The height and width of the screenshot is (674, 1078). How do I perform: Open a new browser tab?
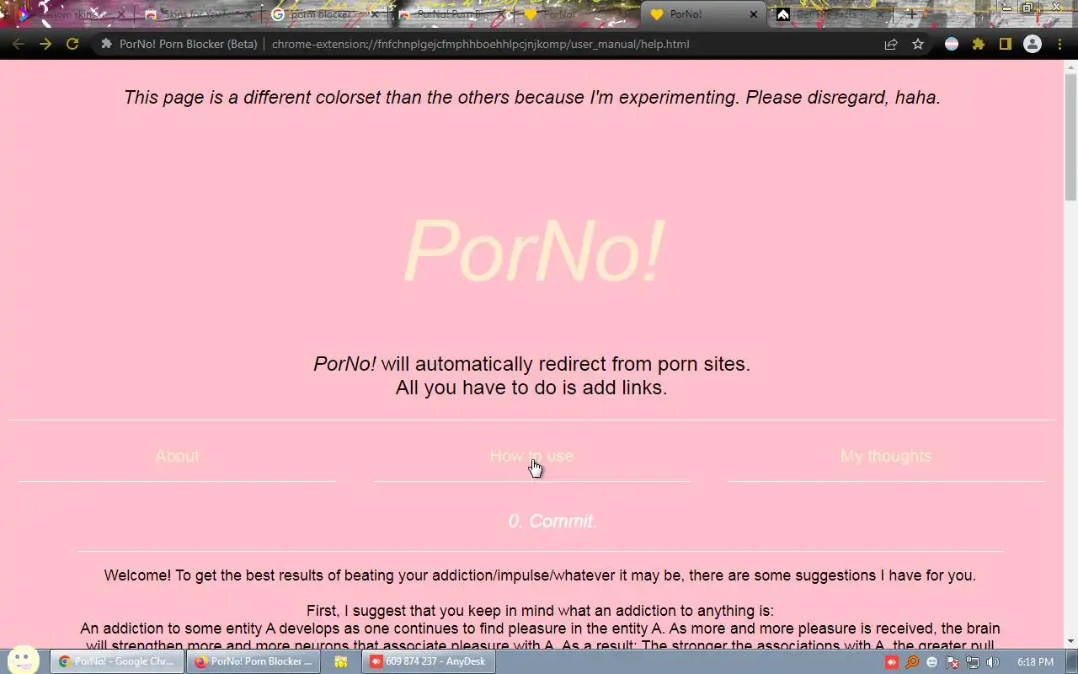point(910,14)
